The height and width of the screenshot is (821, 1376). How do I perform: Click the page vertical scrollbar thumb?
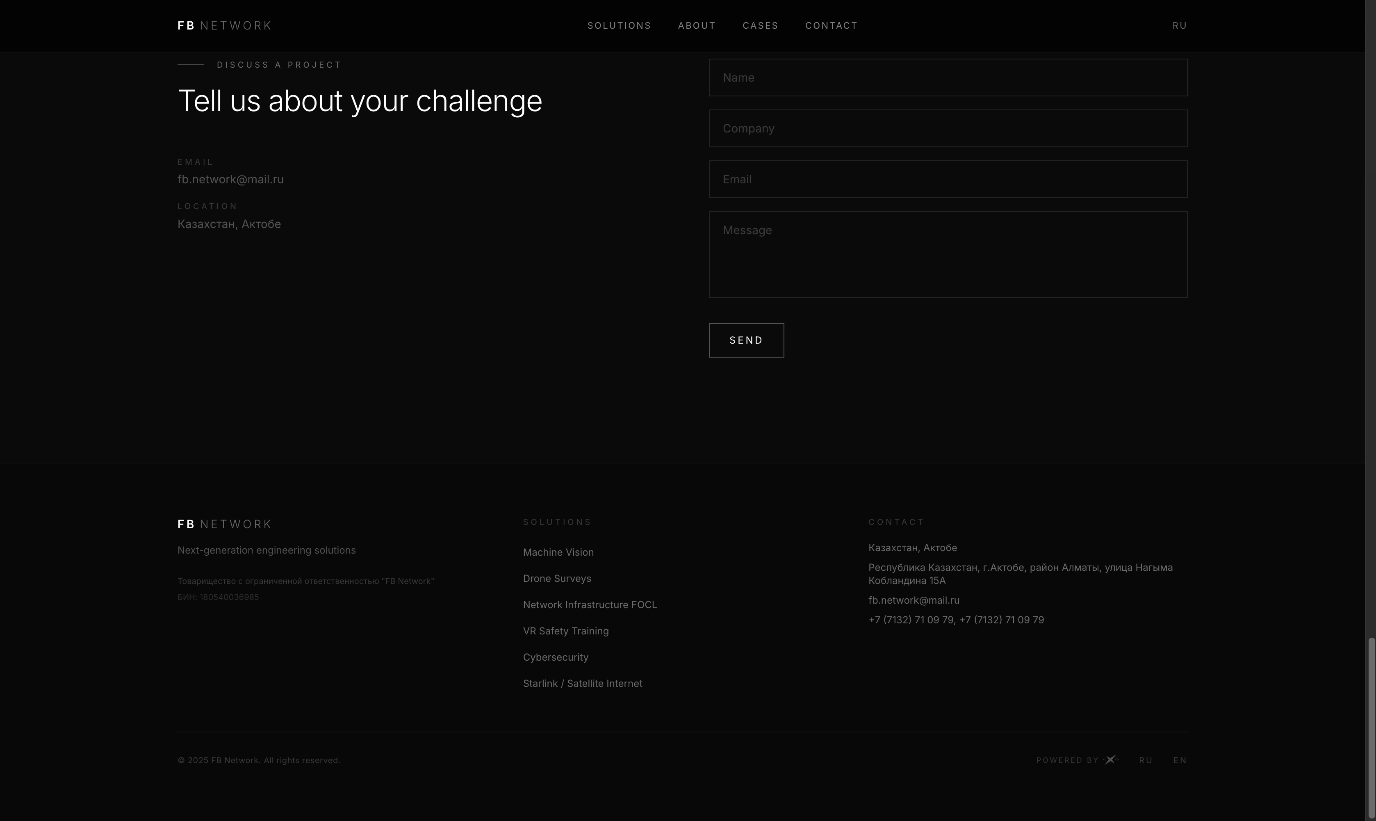click(x=1371, y=728)
